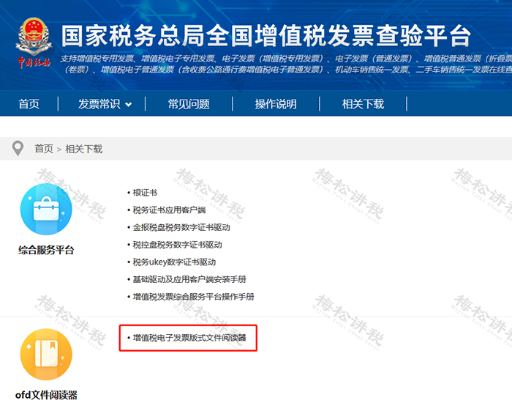512x403 pixels.
Task: Open 操作说明 navigation item
Action: 276,104
